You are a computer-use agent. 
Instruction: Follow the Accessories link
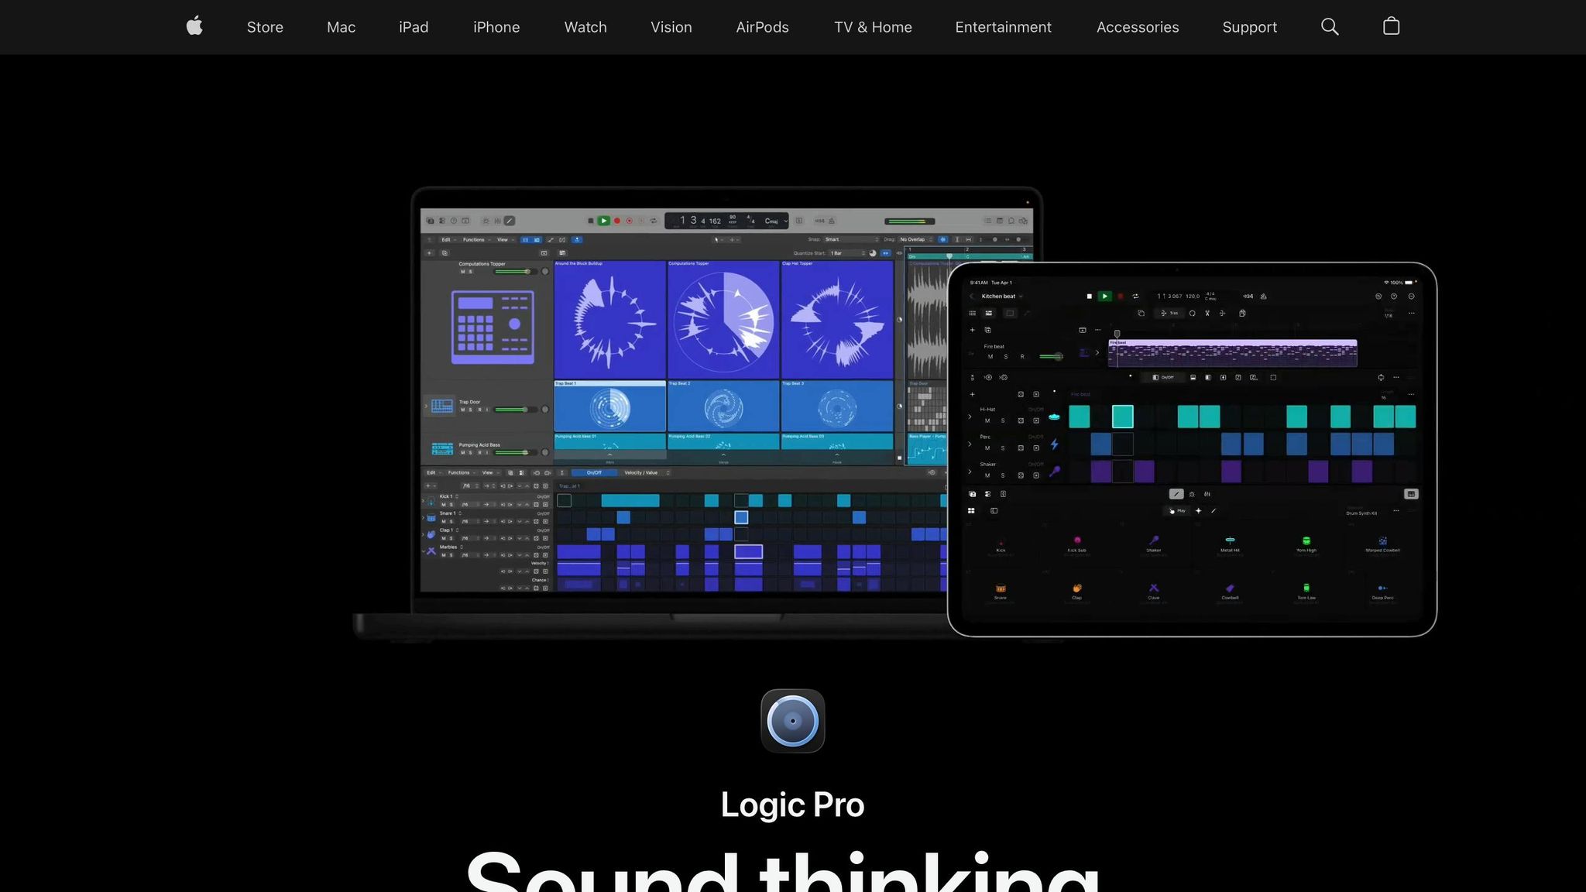1138,27
